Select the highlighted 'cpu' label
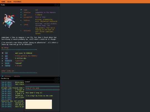150x112 pixels. click(6, 53)
